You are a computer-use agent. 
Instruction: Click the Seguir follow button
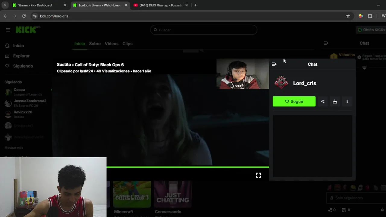coord(294,101)
